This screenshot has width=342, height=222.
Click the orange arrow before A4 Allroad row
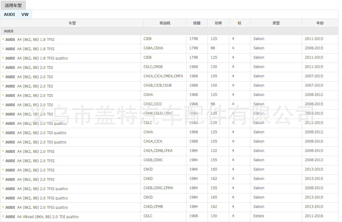3,216
